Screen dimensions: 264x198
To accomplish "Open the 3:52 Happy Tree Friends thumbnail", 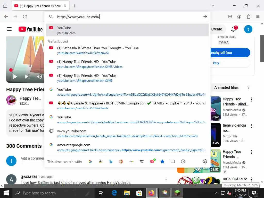I will (x=216, y=109).
